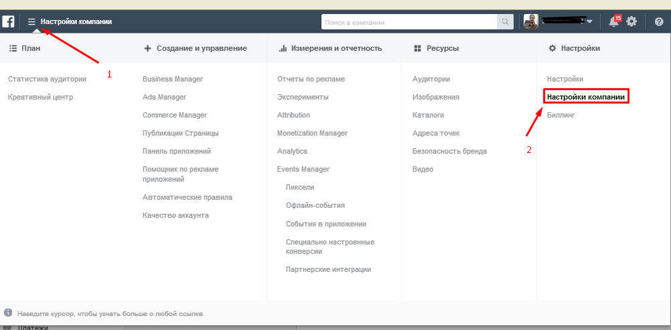Open 'Креативный центр'
Screen dimensions: 671x330
pyautogui.click(x=41, y=97)
